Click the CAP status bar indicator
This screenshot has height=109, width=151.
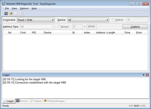click(x=131, y=106)
